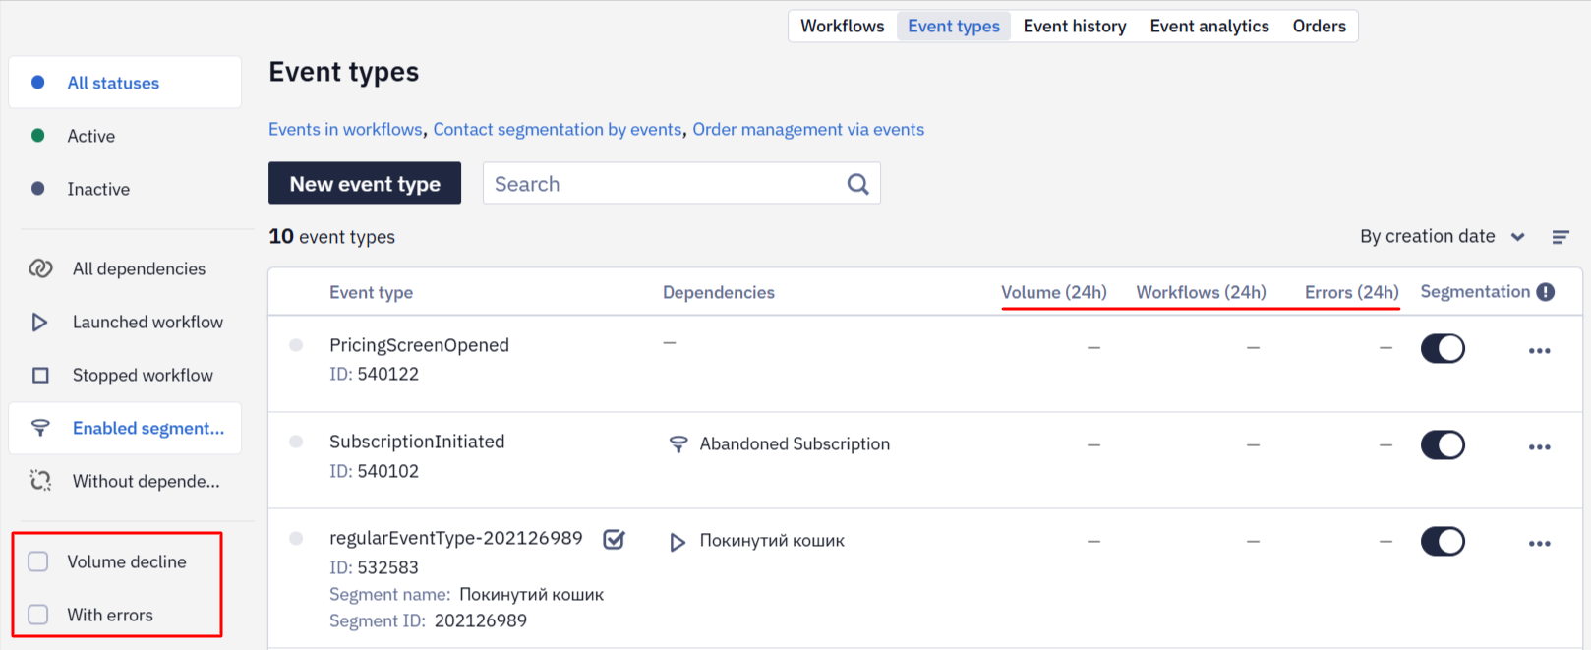Open Events in workflows link

(345, 129)
